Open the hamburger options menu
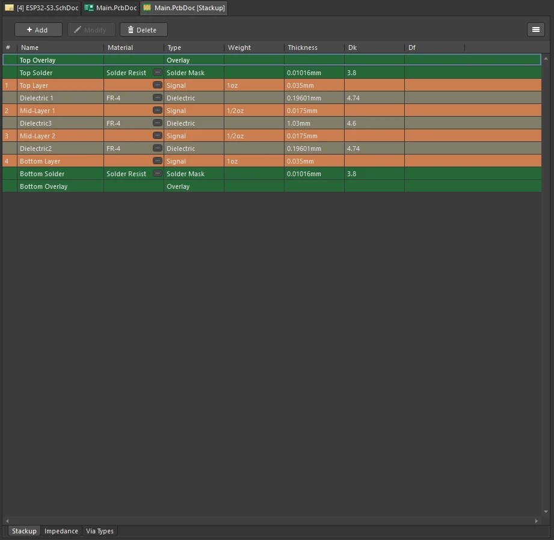Screen dimensions: 554x540 535,29
